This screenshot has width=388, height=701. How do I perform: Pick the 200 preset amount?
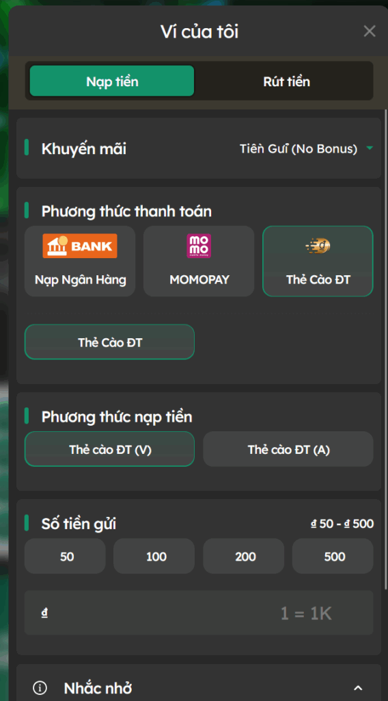pos(243,556)
